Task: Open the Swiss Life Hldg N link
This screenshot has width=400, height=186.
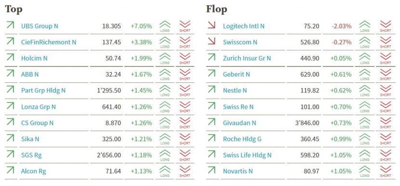Action: [x=247, y=155]
